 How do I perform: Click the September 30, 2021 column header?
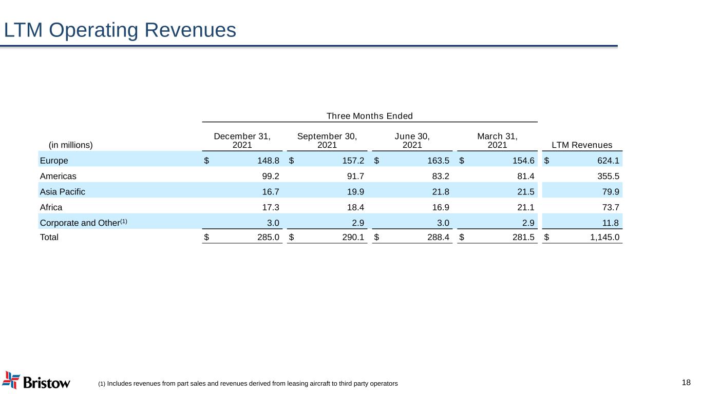pos(327,140)
